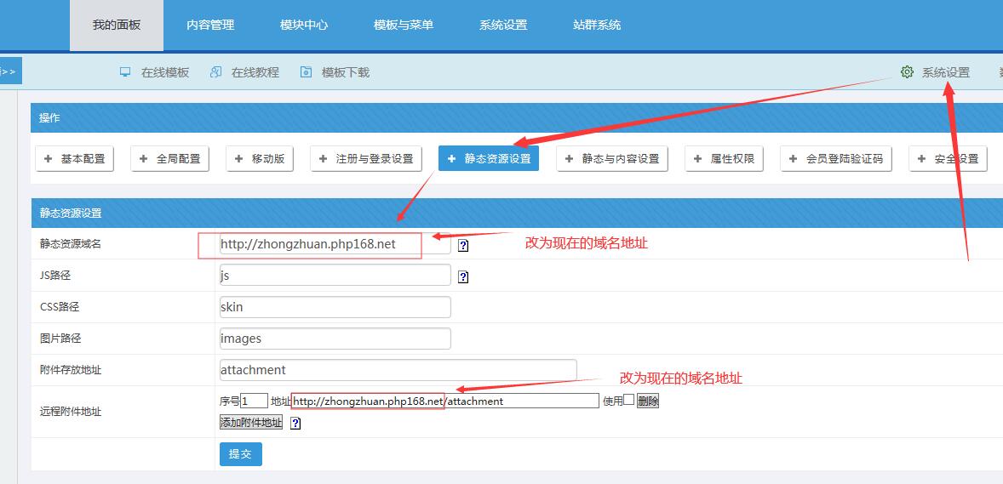Image resolution: width=1003 pixels, height=484 pixels.
Task: Click the 提交 submit button
Action: point(240,454)
